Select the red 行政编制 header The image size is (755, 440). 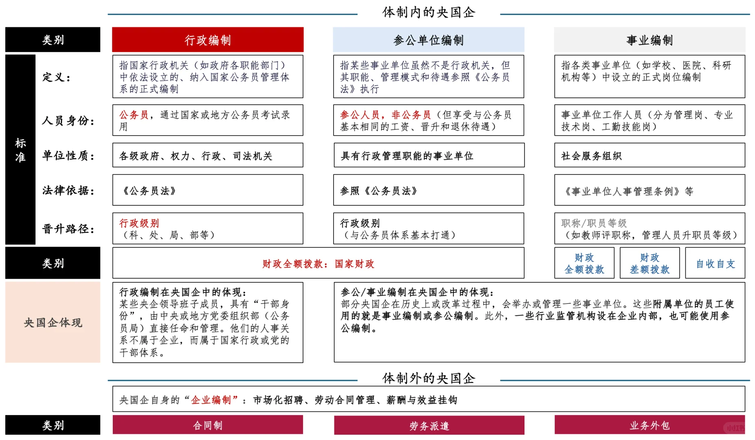[208, 40]
